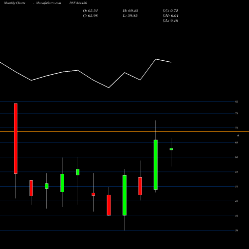
Task: Click the low value L: 59.85
Action: pyautogui.click(x=130, y=16)
